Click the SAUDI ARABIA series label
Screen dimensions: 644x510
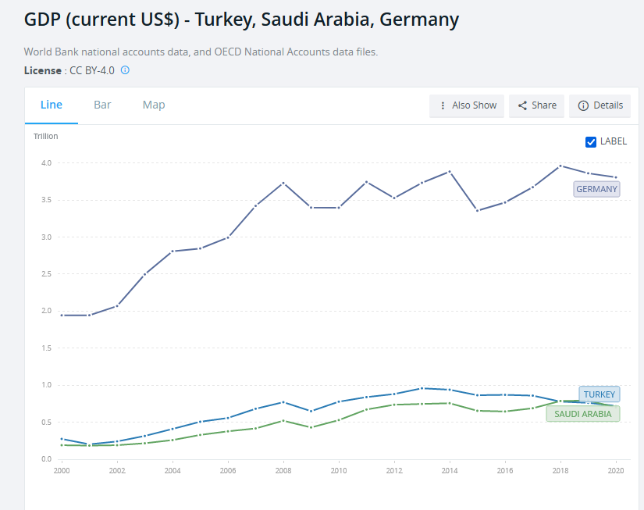(582, 414)
